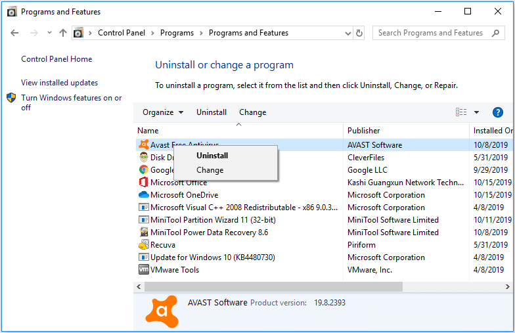The width and height of the screenshot is (515, 333).
Task: Click the address bar Control Panel icon
Action: coord(78,33)
